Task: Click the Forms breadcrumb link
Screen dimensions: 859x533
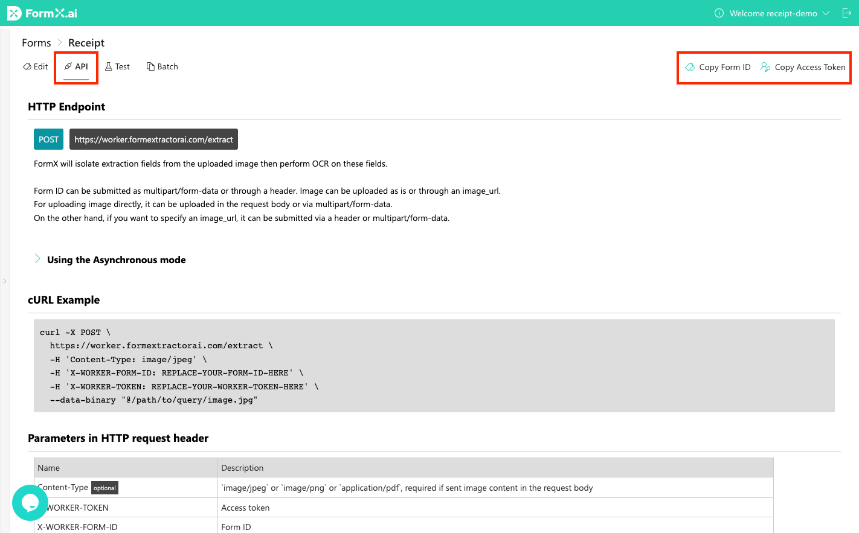Action: tap(36, 42)
